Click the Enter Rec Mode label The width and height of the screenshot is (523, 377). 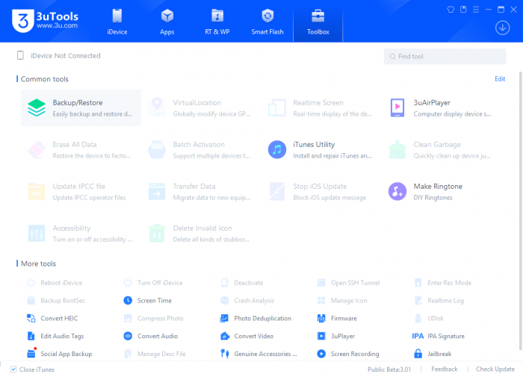tap(449, 283)
